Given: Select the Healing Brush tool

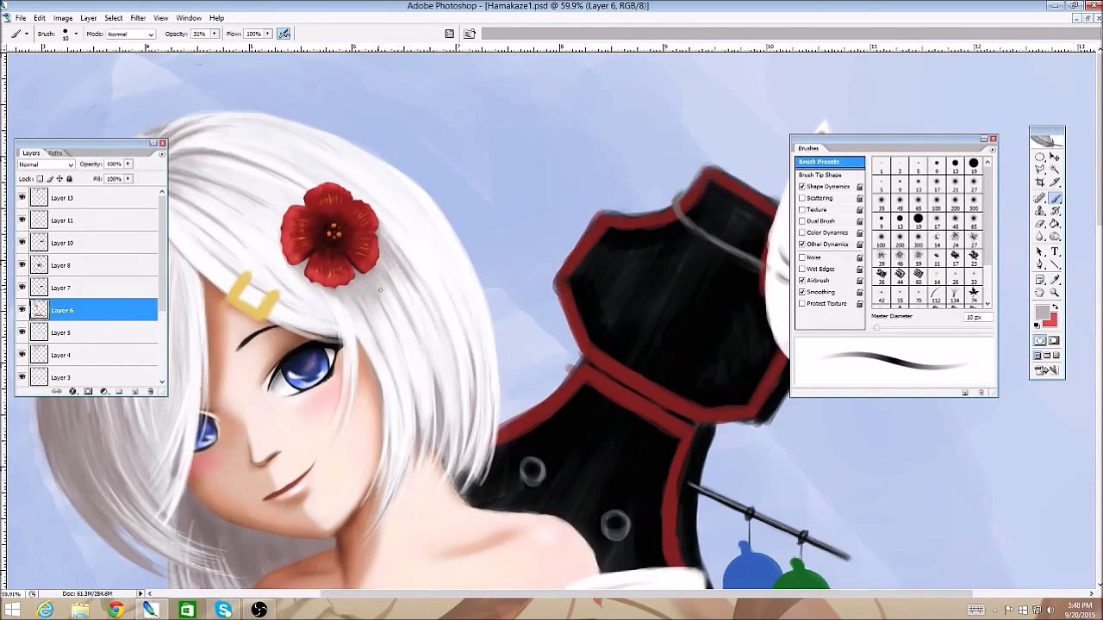Looking at the screenshot, I should [1039, 197].
